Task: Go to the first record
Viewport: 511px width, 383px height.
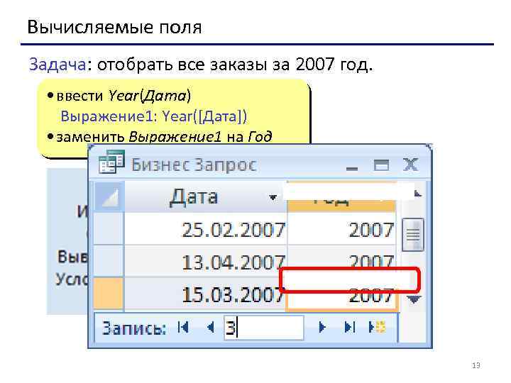Action: pyautogui.click(x=184, y=327)
